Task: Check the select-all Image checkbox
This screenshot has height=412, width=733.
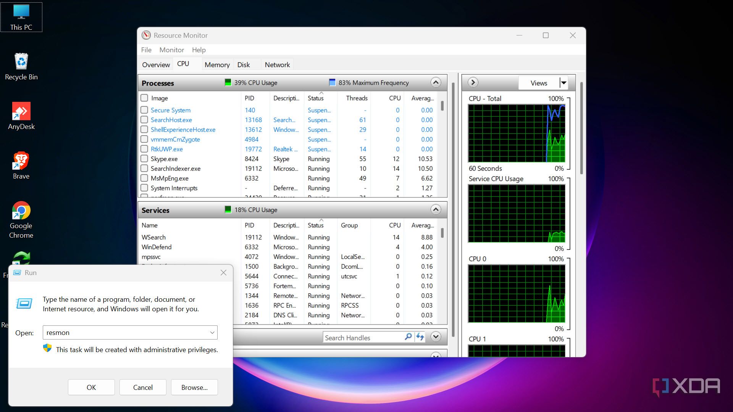Action: pos(144,98)
